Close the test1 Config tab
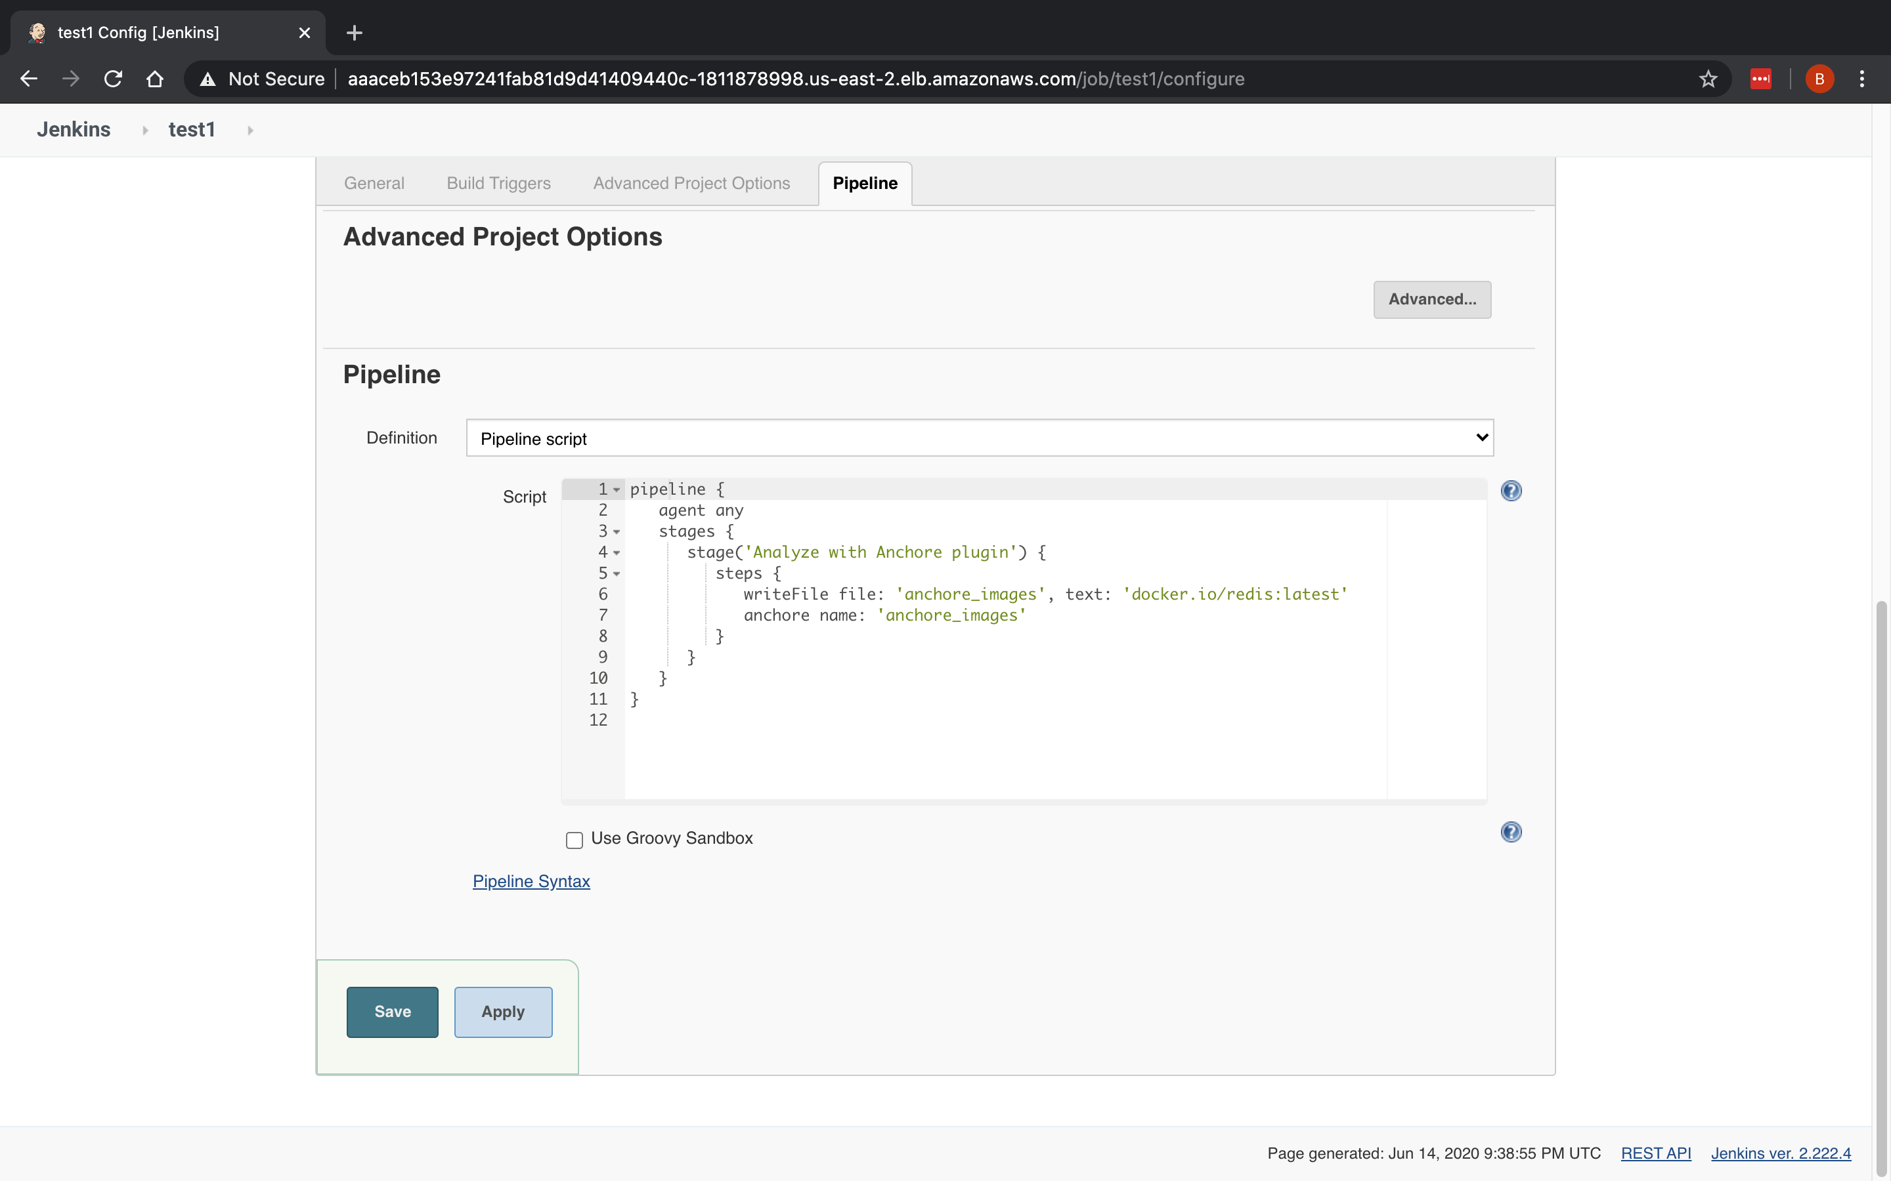The image size is (1891, 1181). click(x=305, y=33)
